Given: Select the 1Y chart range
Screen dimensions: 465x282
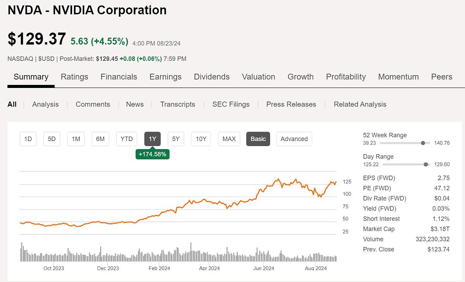Looking at the screenshot, I should (153, 139).
